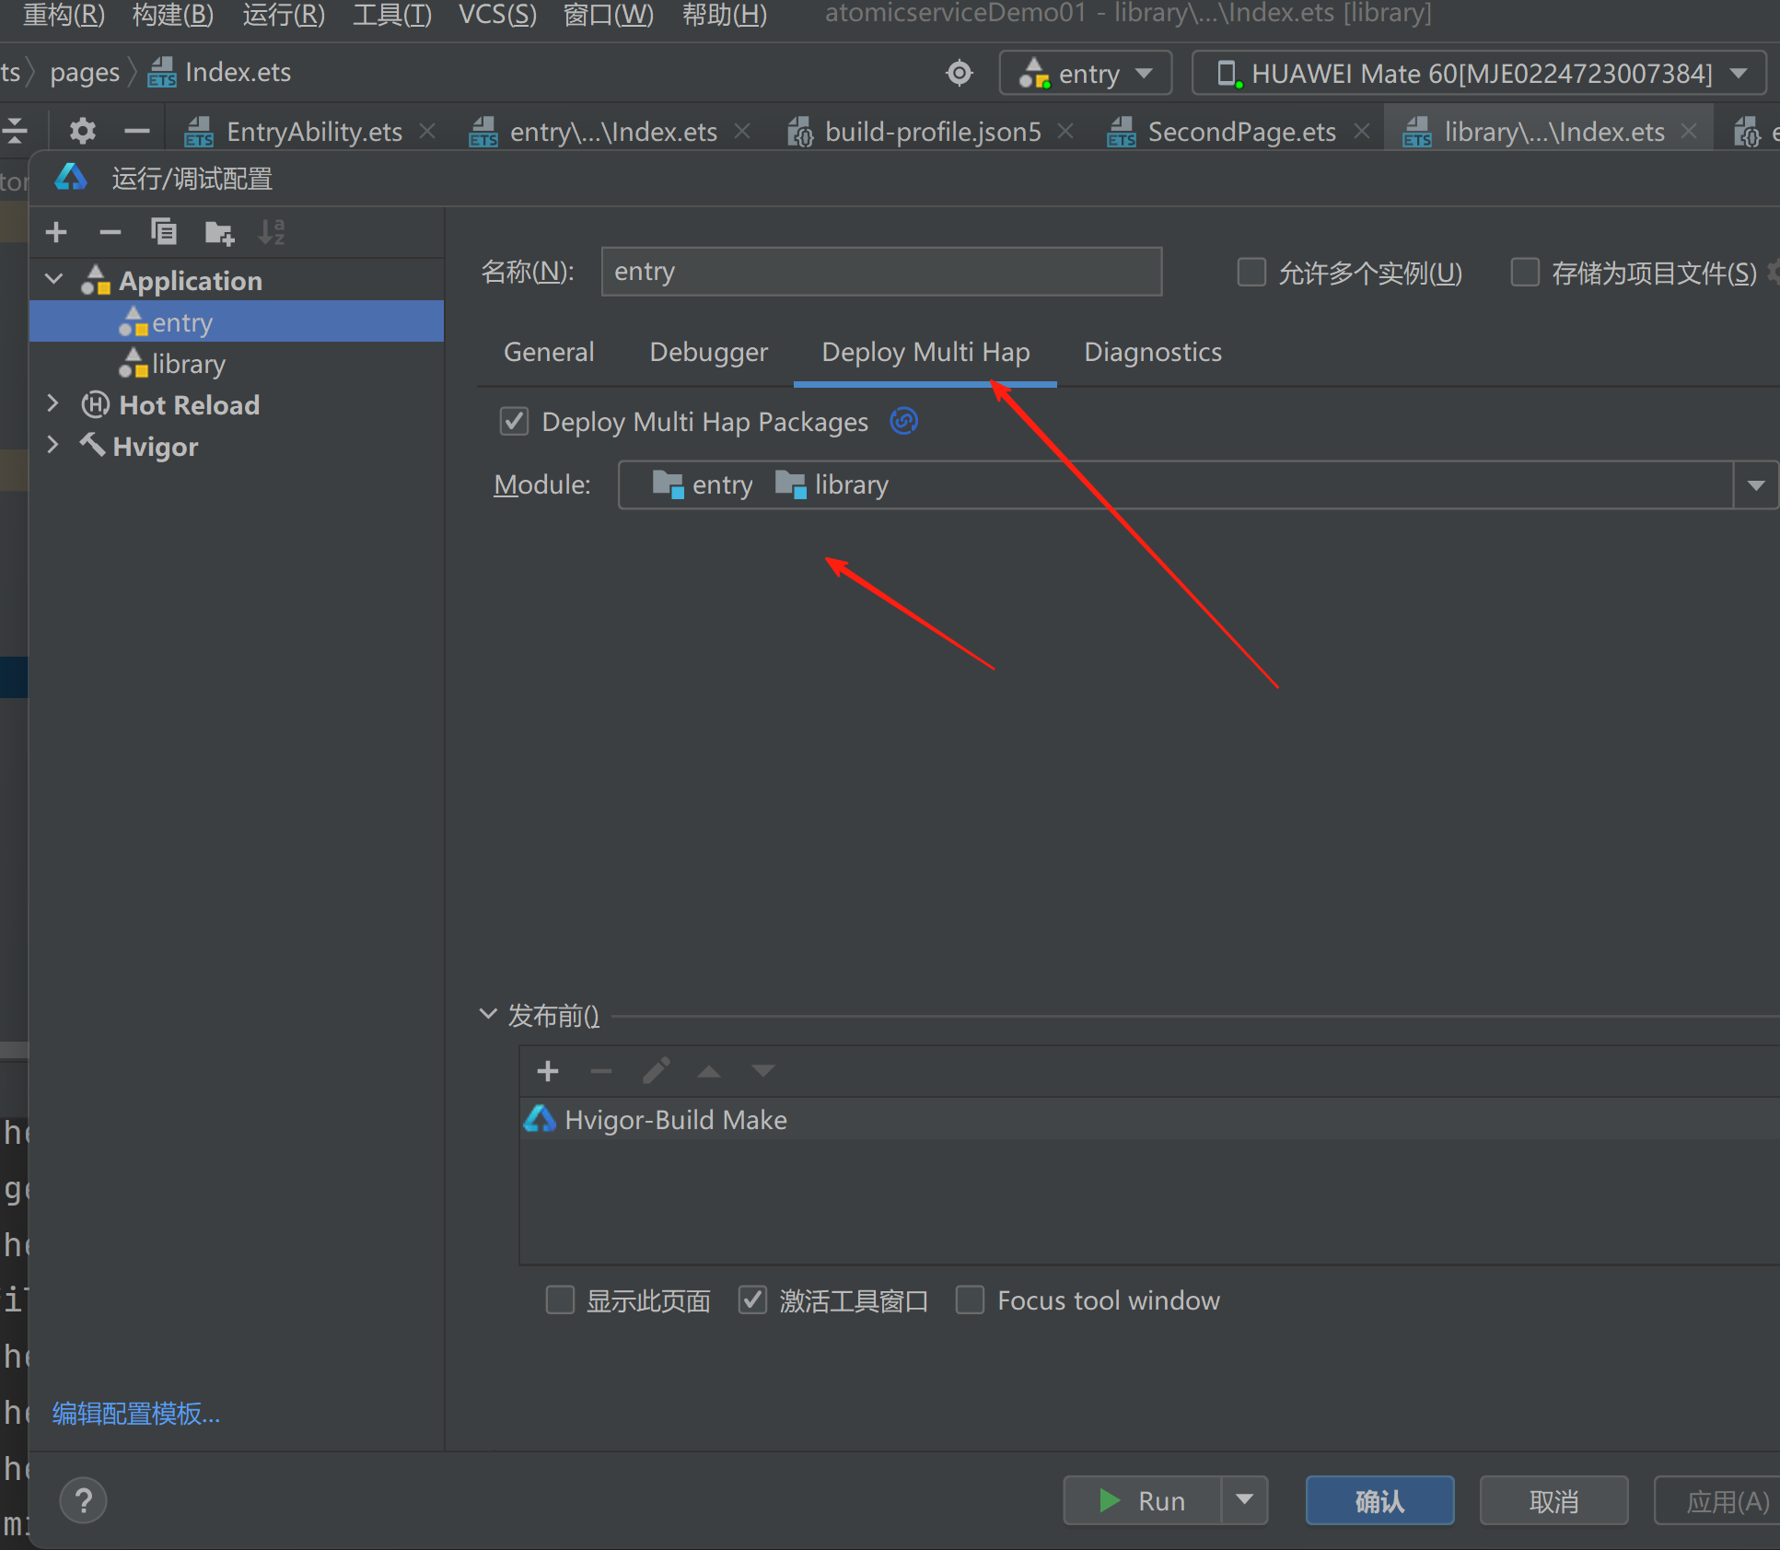Click the remove configuration minus icon
Viewport: 1780px width, 1550px height.
[111, 232]
